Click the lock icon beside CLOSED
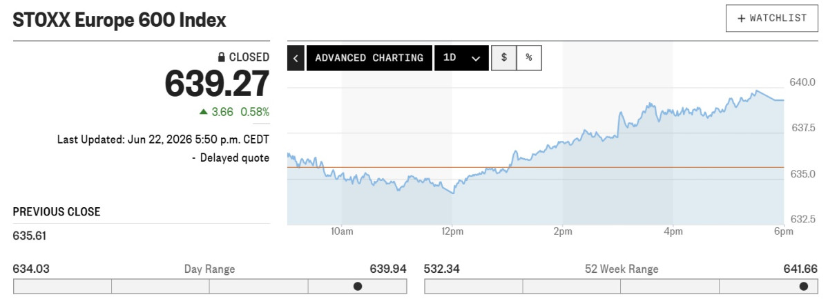Screen dimensions: 828x306 (222, 57)
